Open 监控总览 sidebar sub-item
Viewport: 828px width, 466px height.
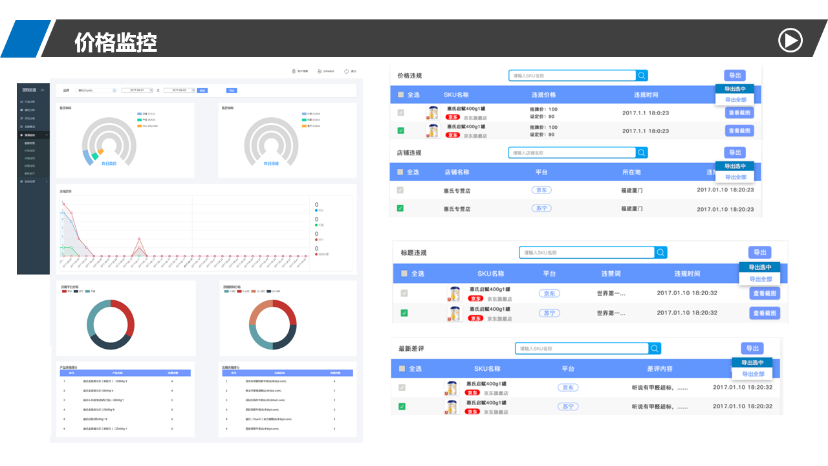(30, 143)
